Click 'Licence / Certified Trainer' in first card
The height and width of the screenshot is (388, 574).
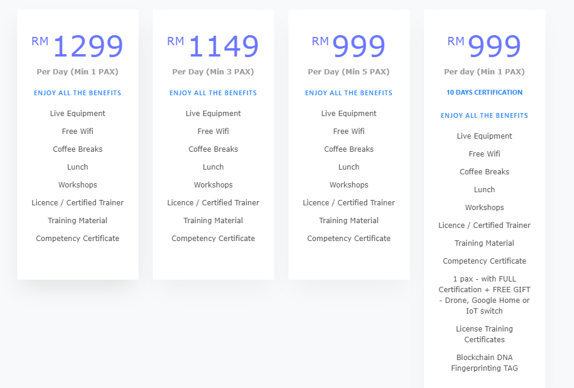77,202
